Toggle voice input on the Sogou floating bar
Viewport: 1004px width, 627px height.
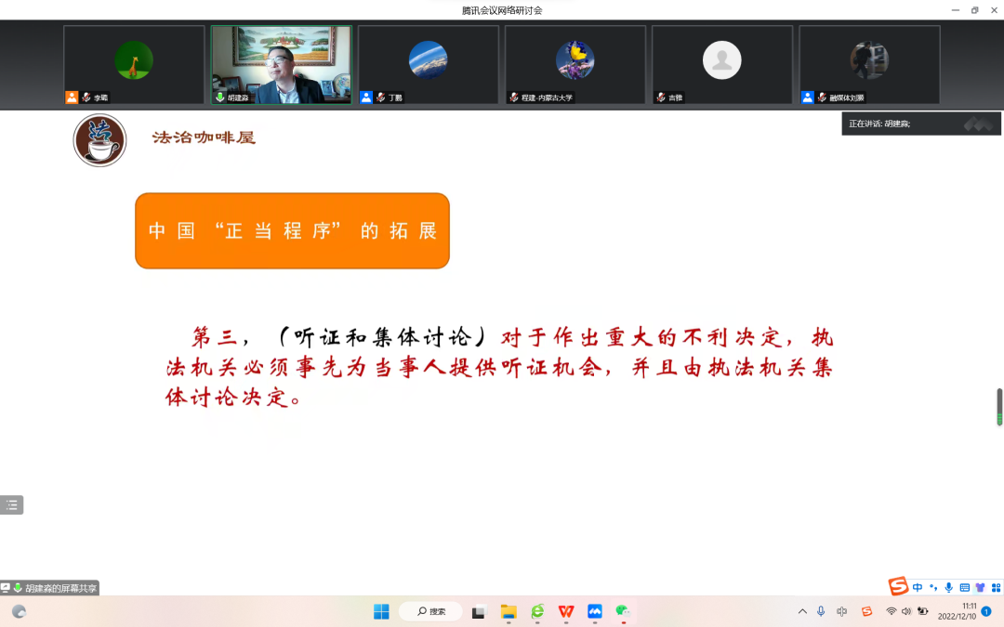948,587
